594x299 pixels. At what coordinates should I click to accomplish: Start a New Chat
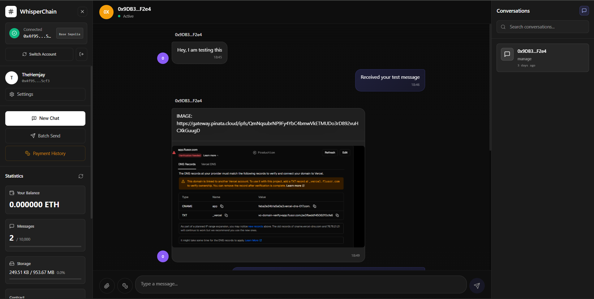coord(45,118)
